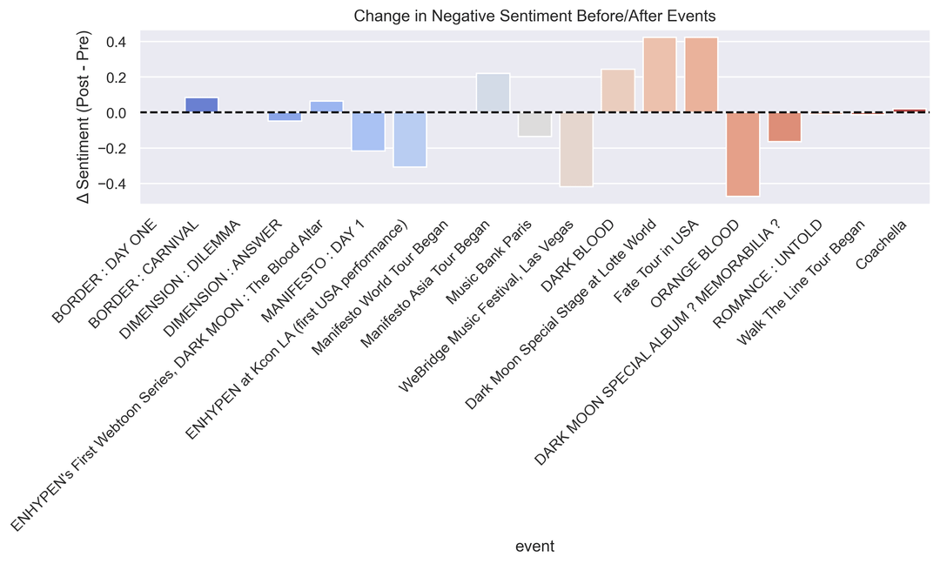
Task: Click the ORANGE BLOOD bar
Action: point(743,154)
